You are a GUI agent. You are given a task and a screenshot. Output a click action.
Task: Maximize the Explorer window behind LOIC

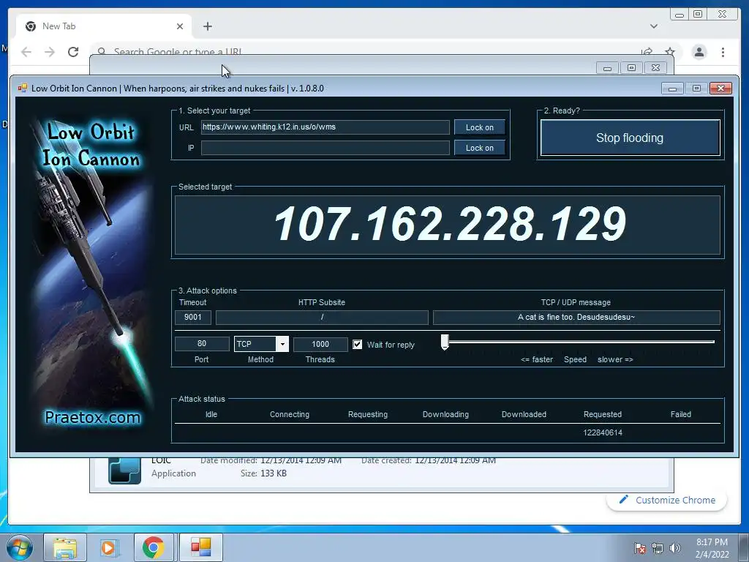tap(631, 68)
